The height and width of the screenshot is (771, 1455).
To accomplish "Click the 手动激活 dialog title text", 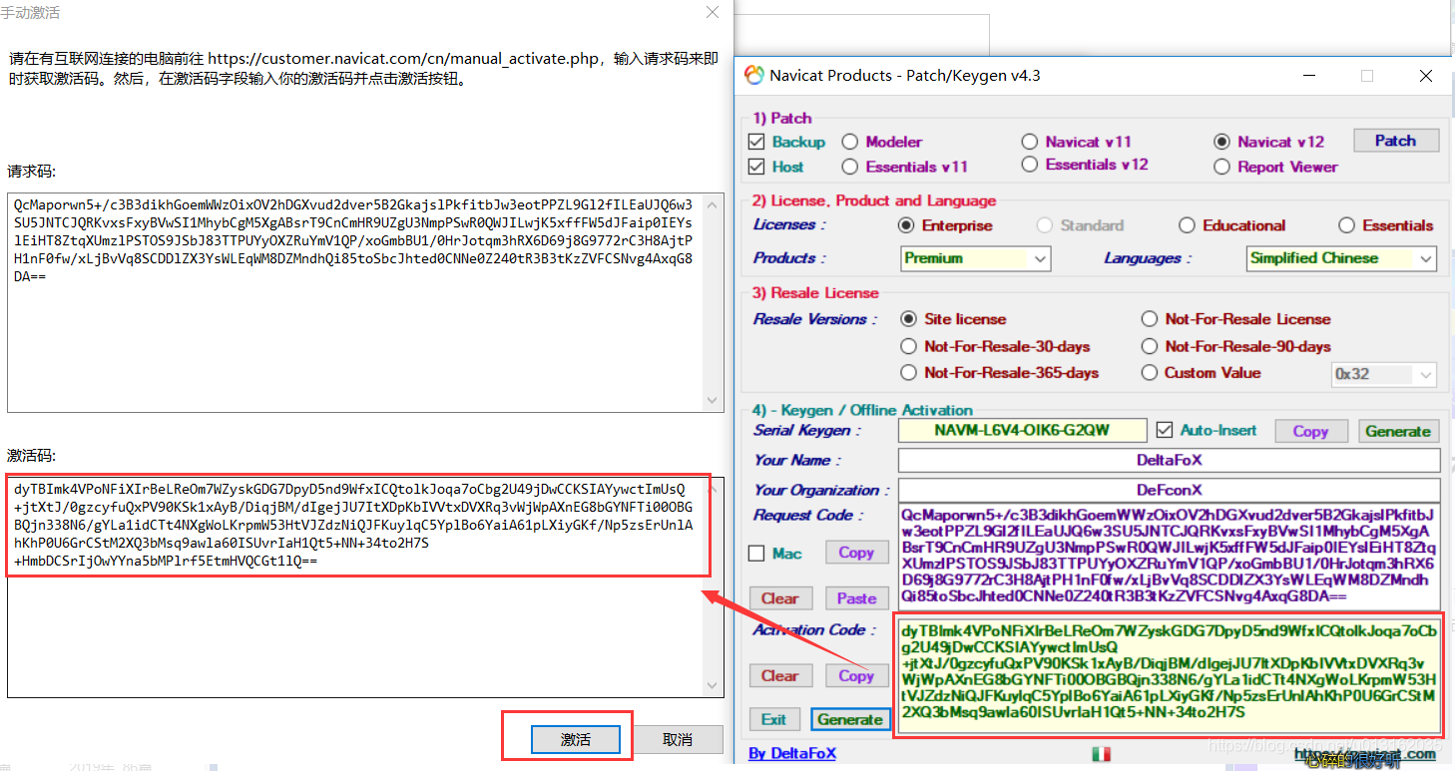I will coord(30,13).
